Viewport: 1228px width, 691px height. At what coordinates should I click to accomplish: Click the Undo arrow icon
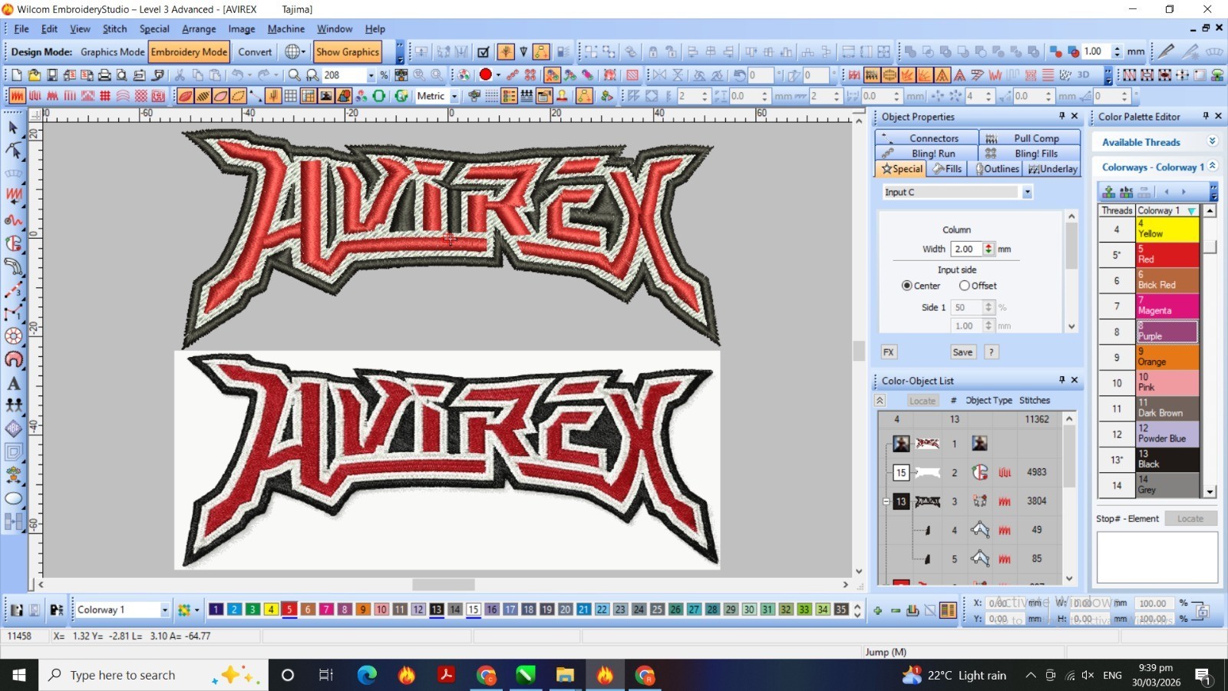[x=238, y=74]
